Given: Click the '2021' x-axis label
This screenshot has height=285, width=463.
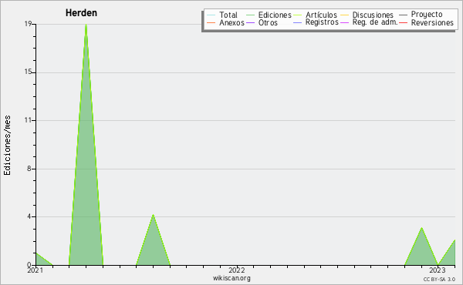Looking at the screenshot, I should pos(35,270).
